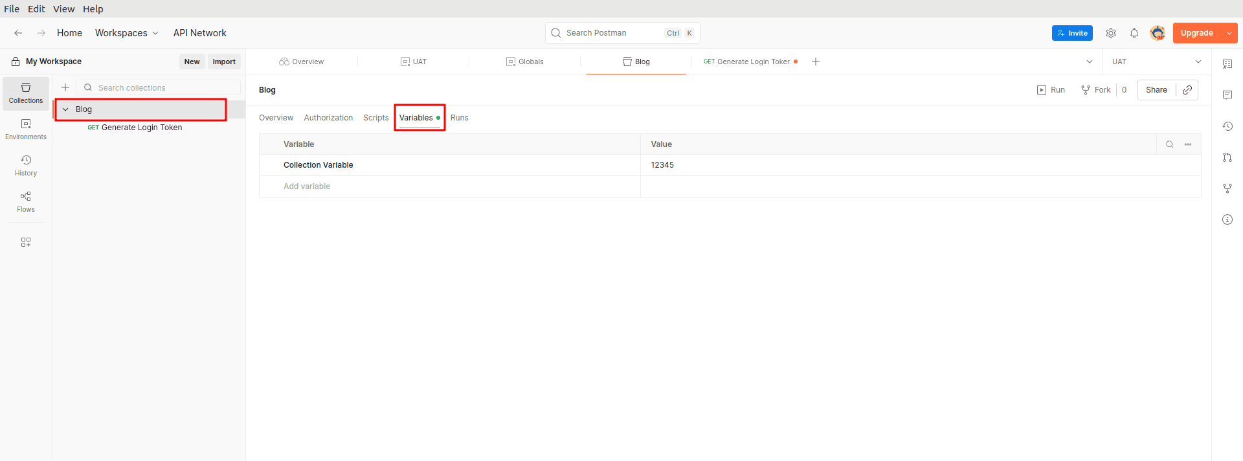Open the notifications bell
The width and height of the screenshot is (1243, 461).
pos(1134,33)
